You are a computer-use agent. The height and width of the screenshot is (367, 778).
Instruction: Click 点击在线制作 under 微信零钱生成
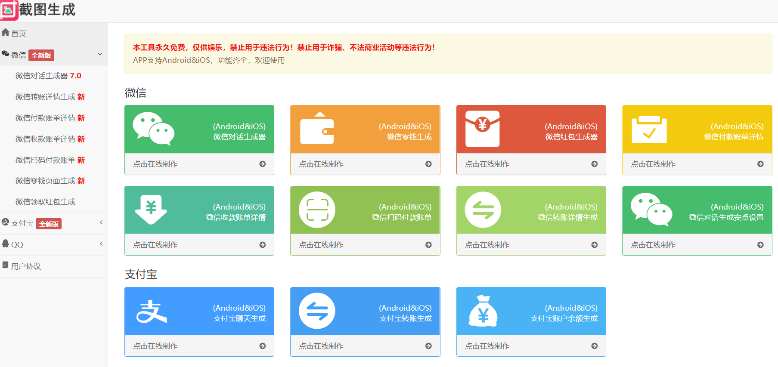[x=321, y=164]
